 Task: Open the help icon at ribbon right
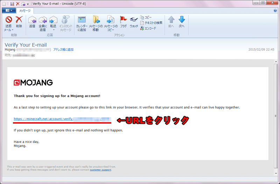pos(275,10)
